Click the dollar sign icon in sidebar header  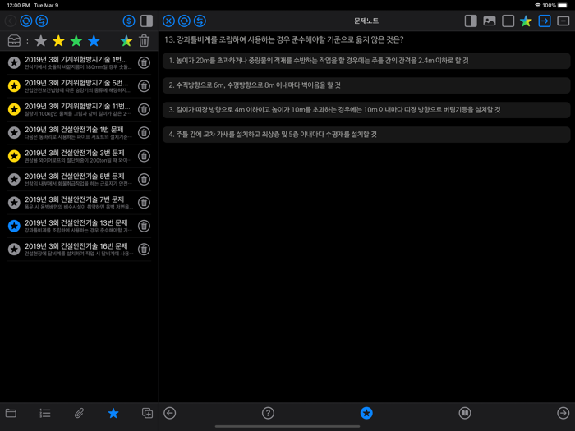tap(128, 21)
